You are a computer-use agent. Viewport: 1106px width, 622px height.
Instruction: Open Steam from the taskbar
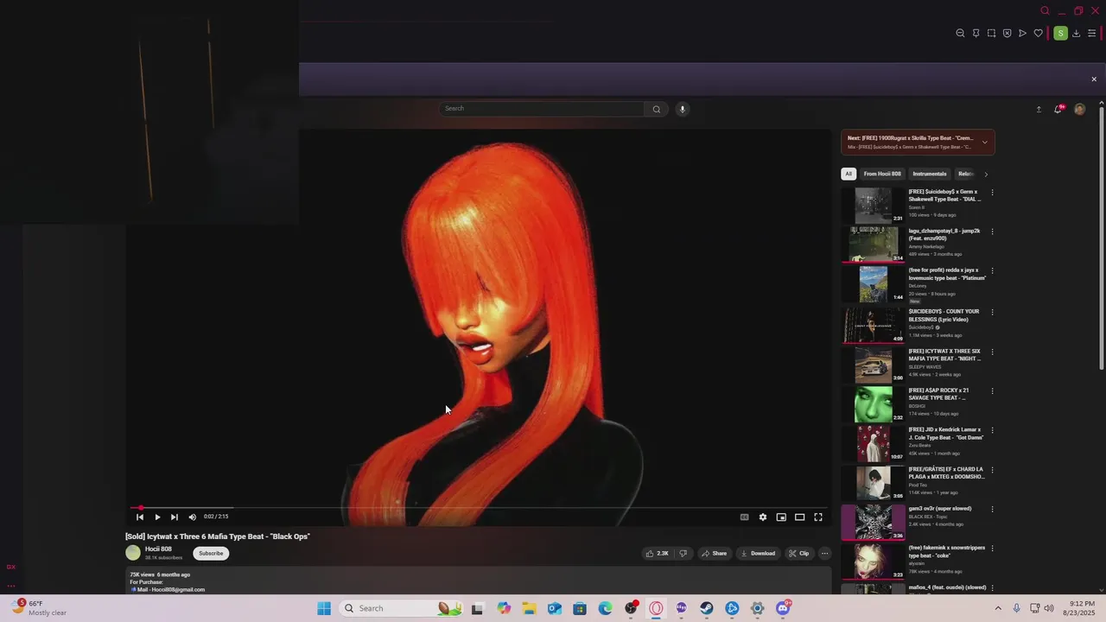pyautogui.click(x=707, y=608)
